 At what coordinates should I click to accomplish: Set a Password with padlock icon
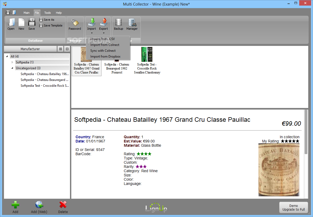coord(75,24)
